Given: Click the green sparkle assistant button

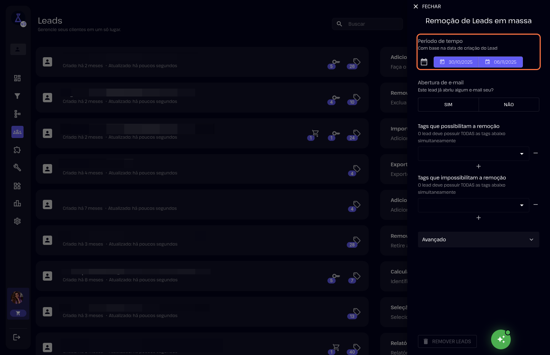Looking at the screenshot, I should [x=501, y=339].
